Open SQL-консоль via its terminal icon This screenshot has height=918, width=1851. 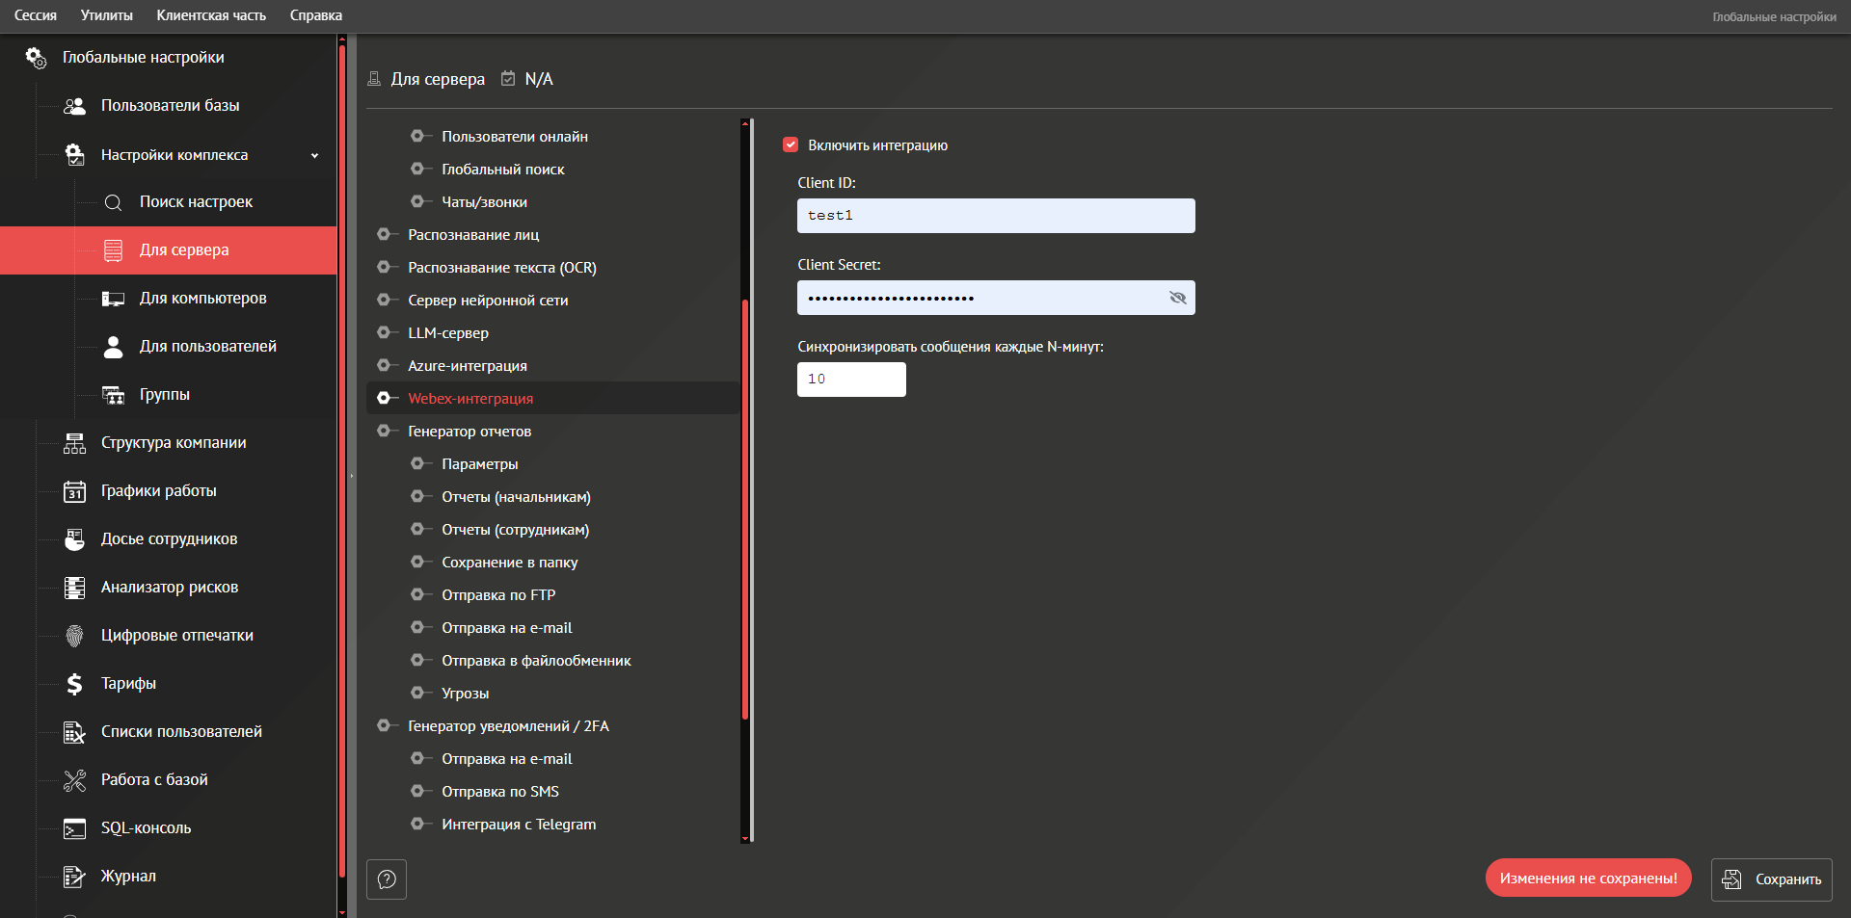74,828
